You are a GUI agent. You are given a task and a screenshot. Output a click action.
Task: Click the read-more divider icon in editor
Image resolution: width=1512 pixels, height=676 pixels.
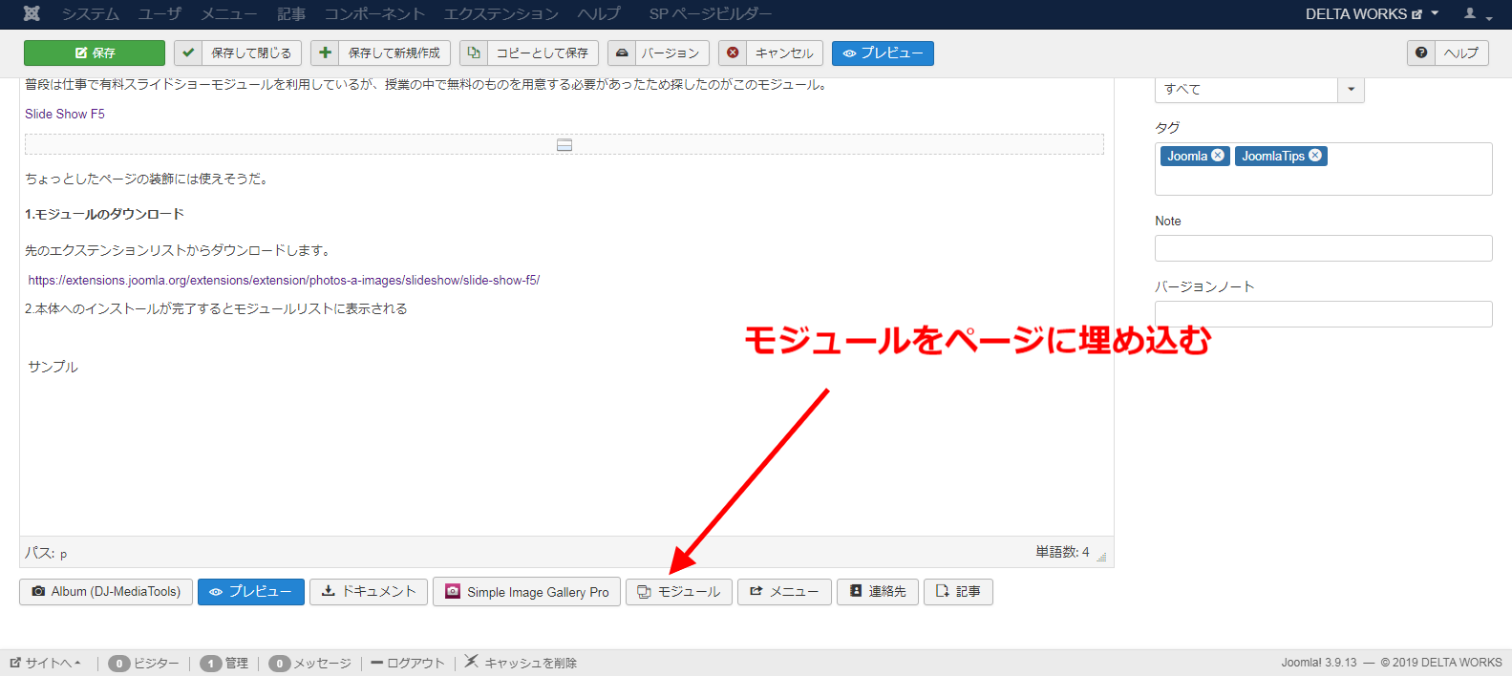(x=564, y=145)
